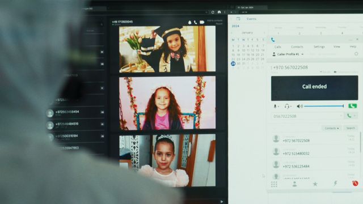Mute the microphone in the softphone

click(275, 106)
